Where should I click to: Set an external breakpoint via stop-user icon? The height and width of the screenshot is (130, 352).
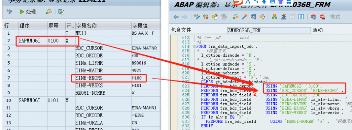[322, 17]
